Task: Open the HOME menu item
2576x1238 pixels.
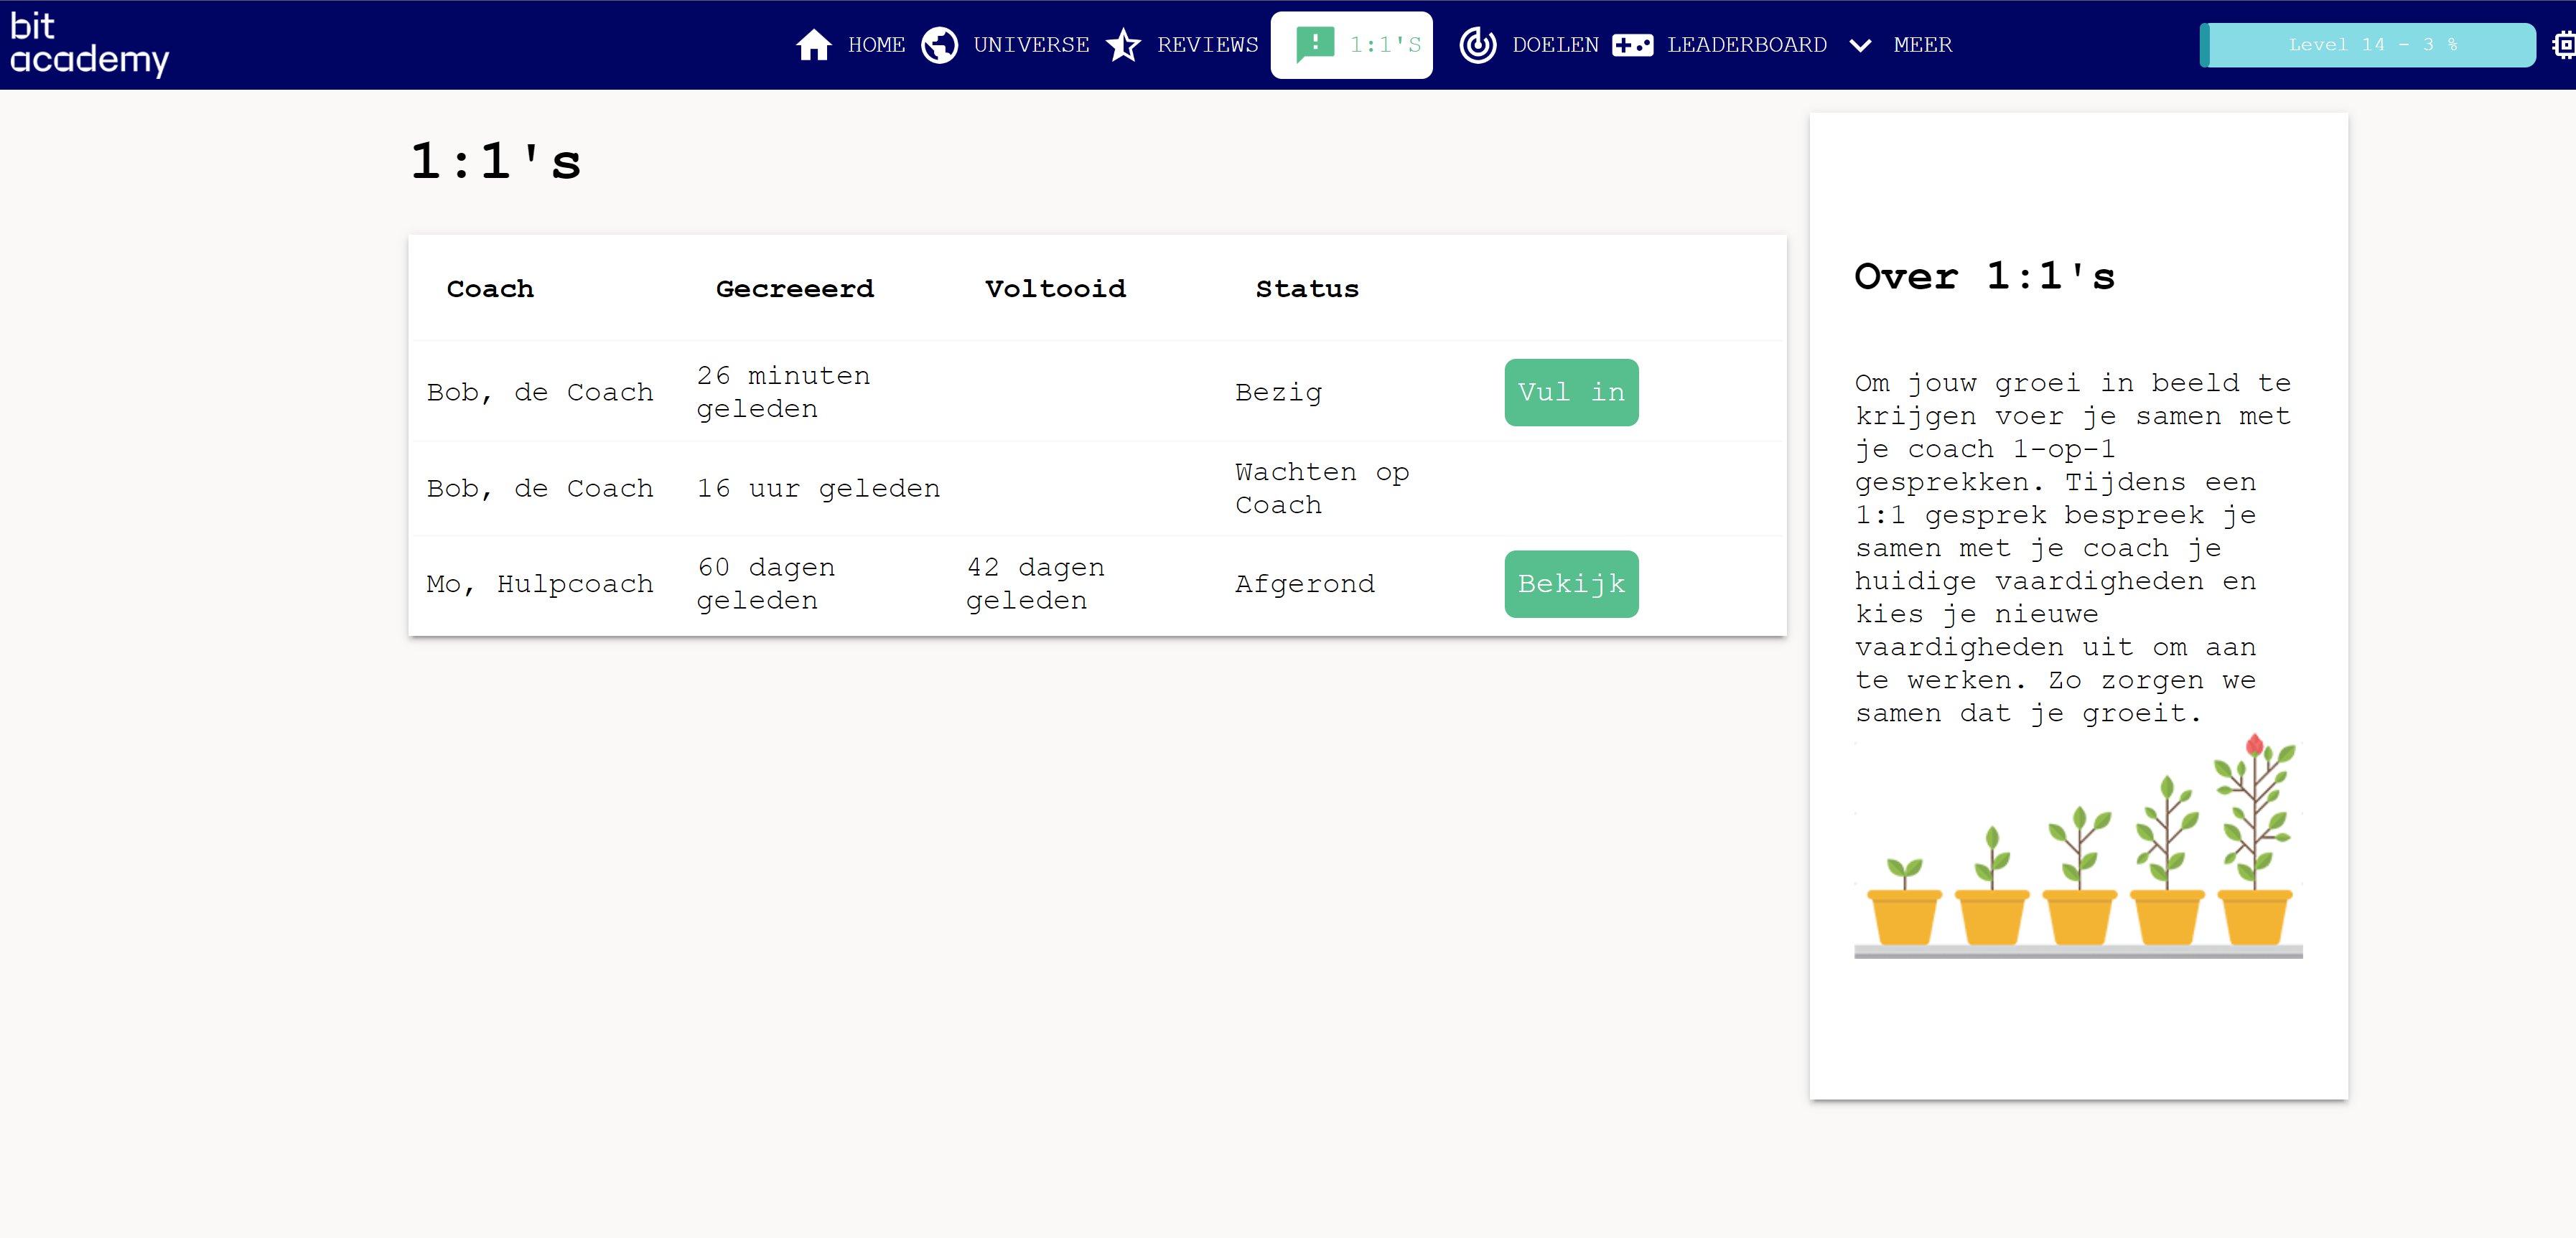Action: tap(876, 45)
